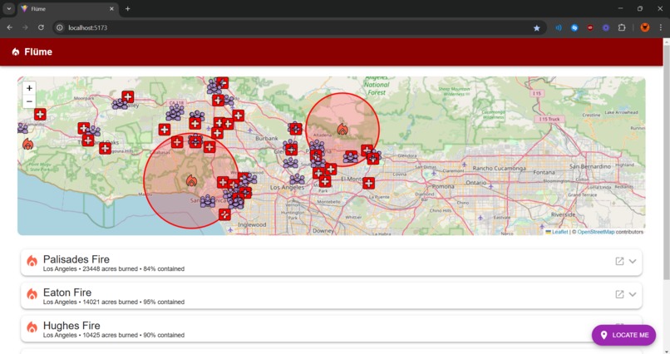Open the browser extensions puzzle icon

pyautogui.click(x=622, y=27)
